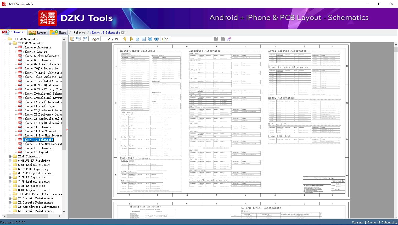
Task: Click the small red splitter arrow beside the tree
Action: tap(67, 129)
